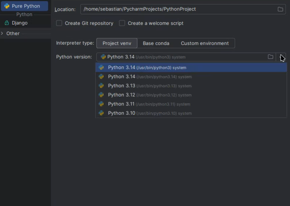This screenshot has width=290, height=206.
Task: Enable Create Git repository checkbox
Action: (59, 23)
